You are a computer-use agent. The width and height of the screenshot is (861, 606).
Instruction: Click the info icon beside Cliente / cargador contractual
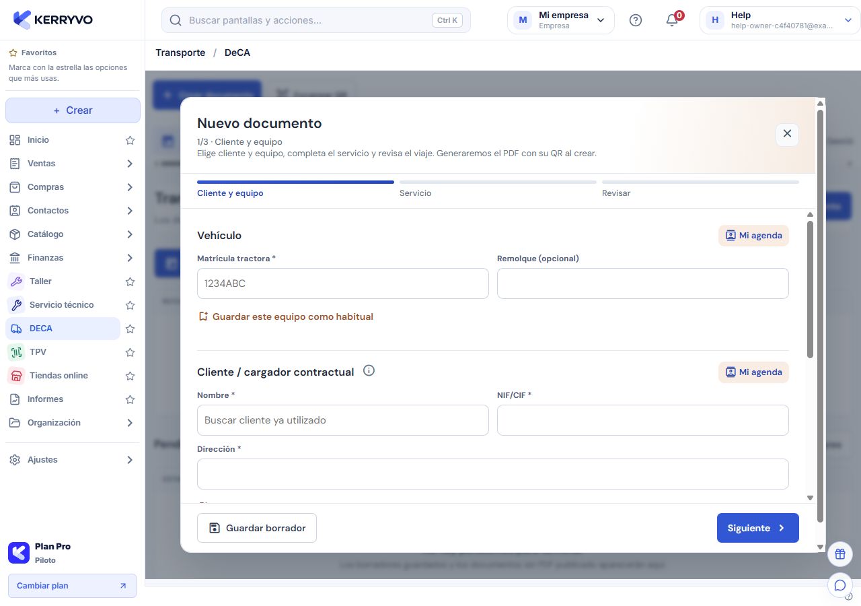click(x=369, y=371)
